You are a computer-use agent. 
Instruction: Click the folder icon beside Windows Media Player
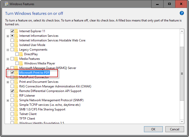[21, 63]
